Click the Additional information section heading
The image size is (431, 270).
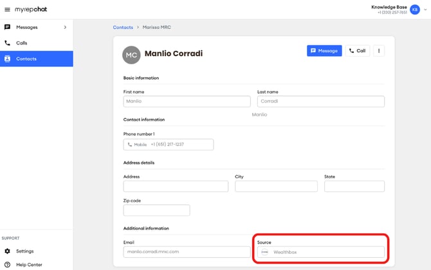[x=146, y=229]
